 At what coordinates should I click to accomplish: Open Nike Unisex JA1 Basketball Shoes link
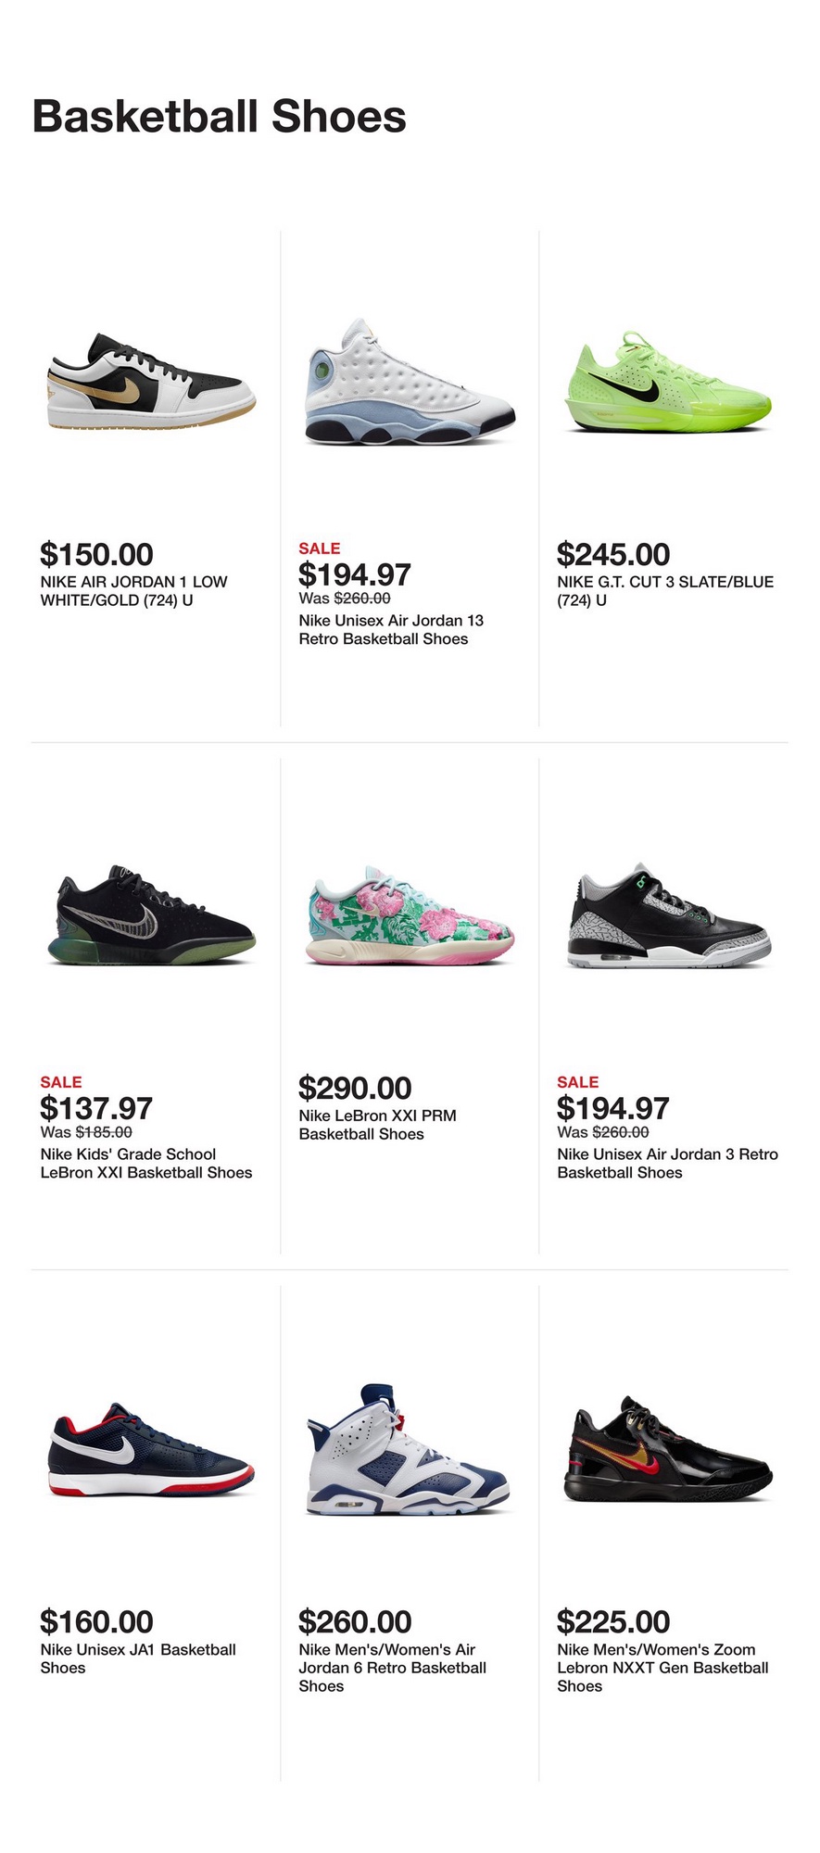137,1658
